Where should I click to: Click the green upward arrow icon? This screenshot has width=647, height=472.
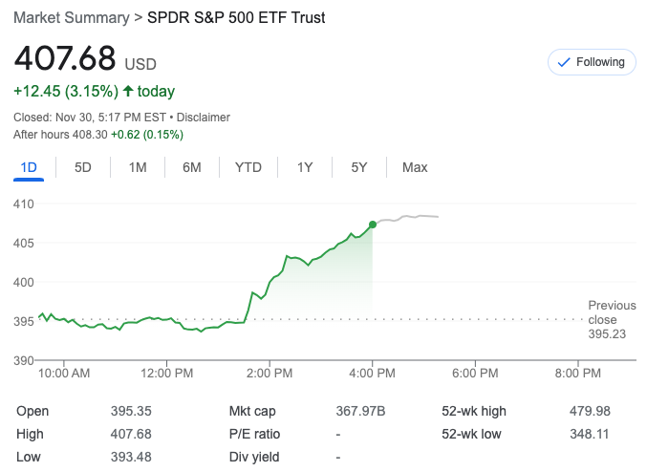point(128,92)
